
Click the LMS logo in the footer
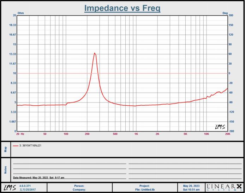(x=10, y=187)
